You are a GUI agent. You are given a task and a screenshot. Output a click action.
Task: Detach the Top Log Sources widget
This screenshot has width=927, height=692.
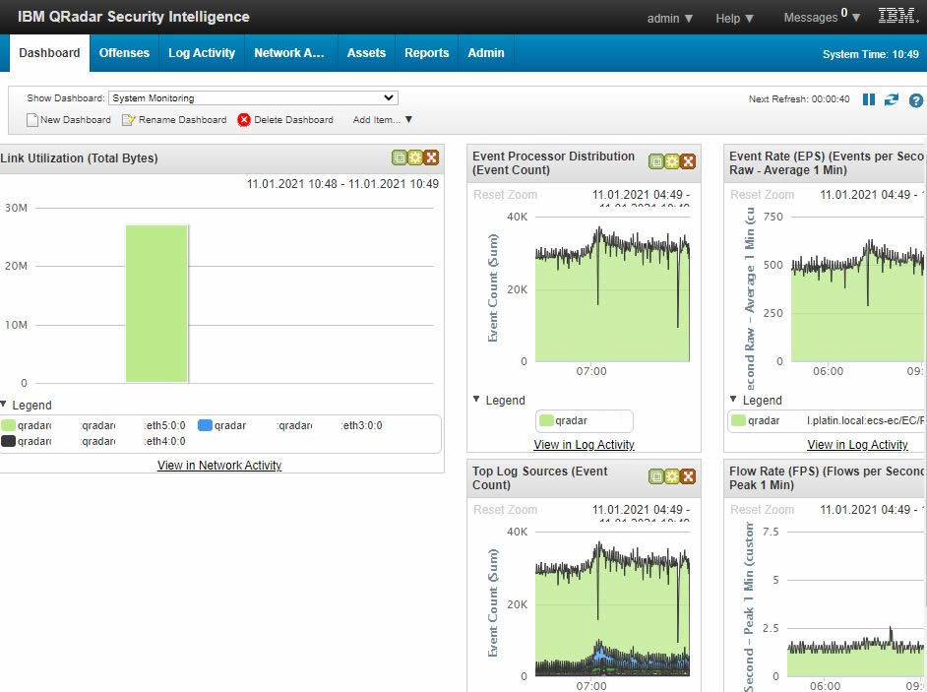656,476
